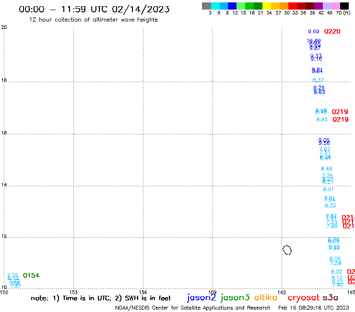Screen dimensions: 355x312
Task: Click the s3a satellite legend label
Action: pos(331,298)
